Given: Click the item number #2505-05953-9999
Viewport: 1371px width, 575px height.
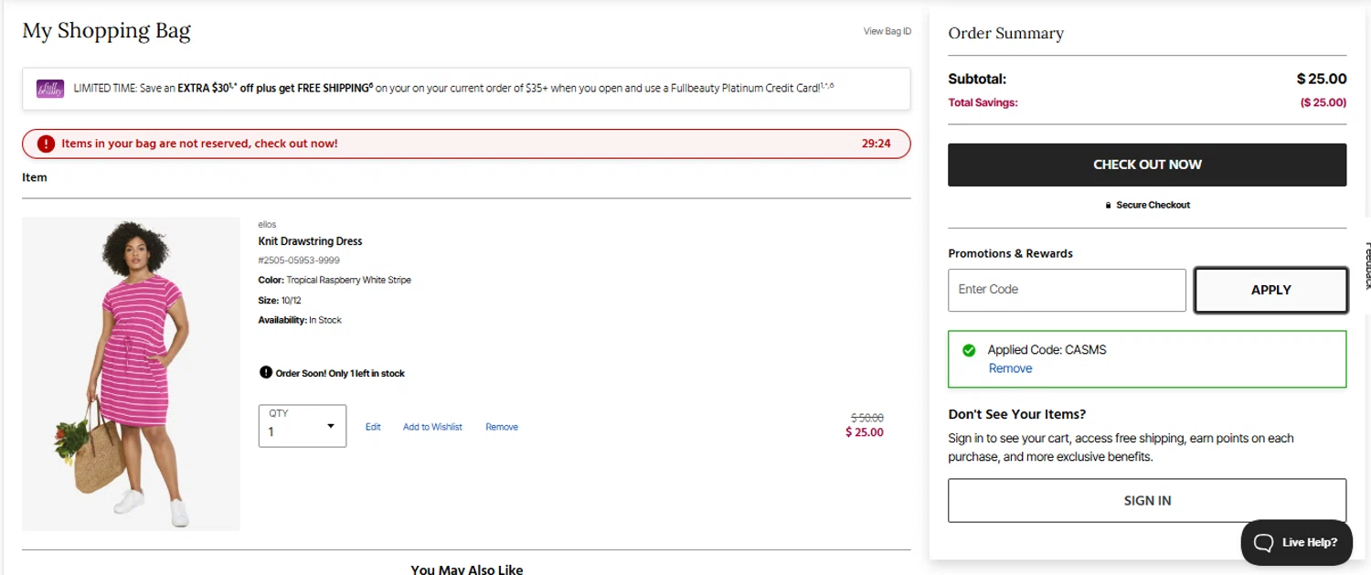Looking at the screenshot, I should click(299, 261).
